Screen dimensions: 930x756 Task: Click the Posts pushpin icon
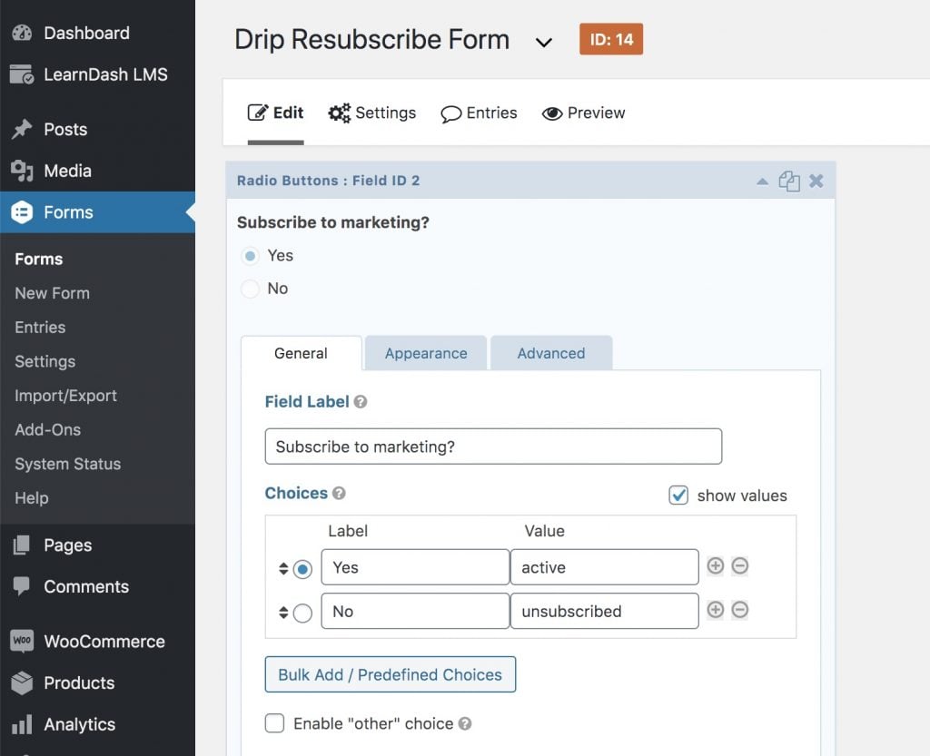pos(22,129)
